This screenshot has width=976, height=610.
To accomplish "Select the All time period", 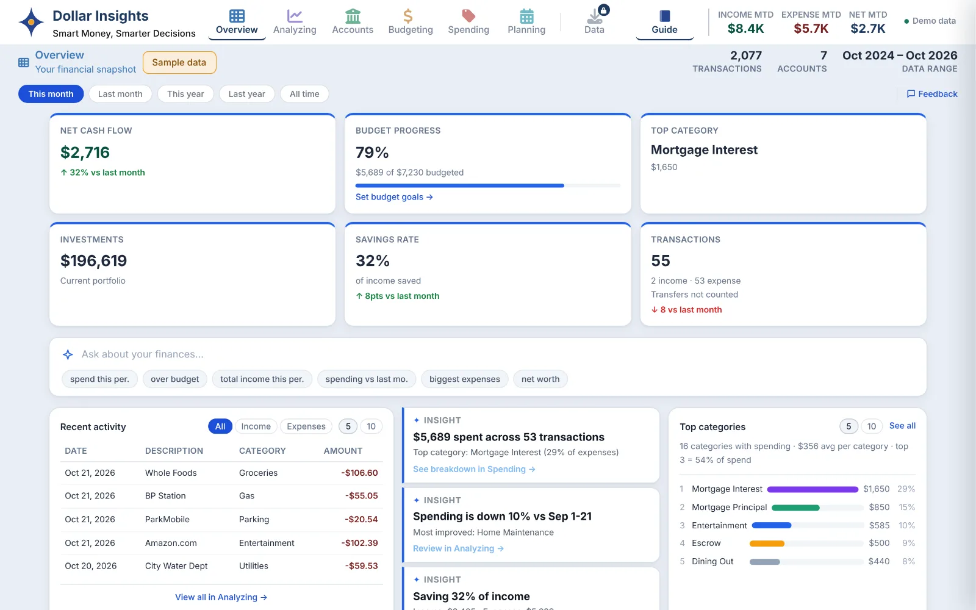I will pos(304,94).
